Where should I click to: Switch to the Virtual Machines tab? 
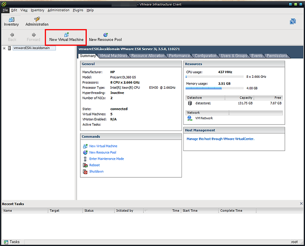[x=114, y=56]
